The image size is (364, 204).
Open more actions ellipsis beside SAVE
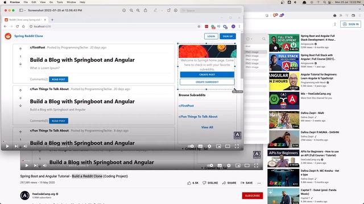[259, 183]
